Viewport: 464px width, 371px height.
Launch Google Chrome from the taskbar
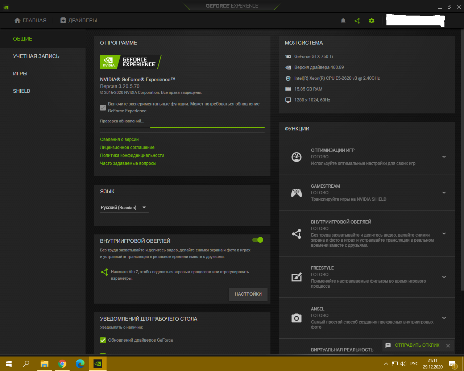(x=62, y=364)
